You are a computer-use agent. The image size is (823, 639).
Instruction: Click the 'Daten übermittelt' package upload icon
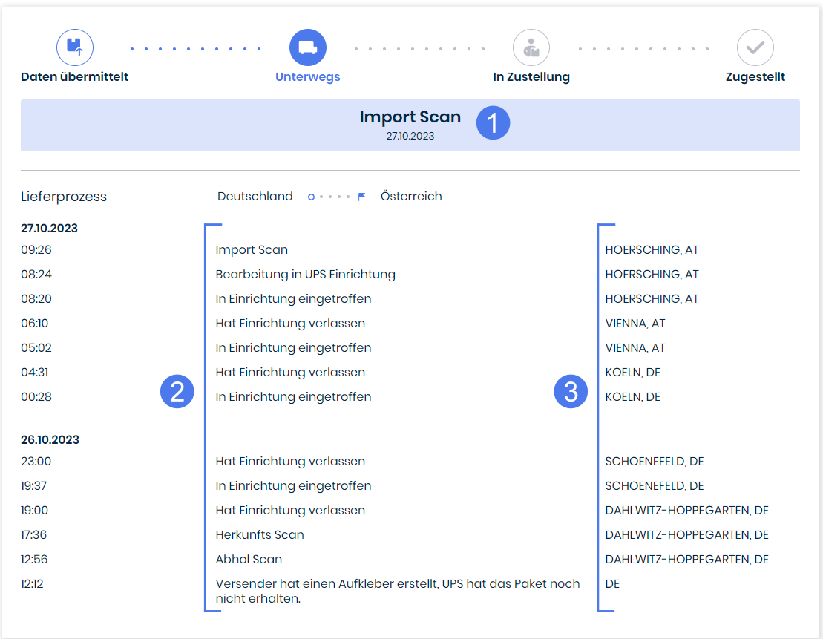75,47
